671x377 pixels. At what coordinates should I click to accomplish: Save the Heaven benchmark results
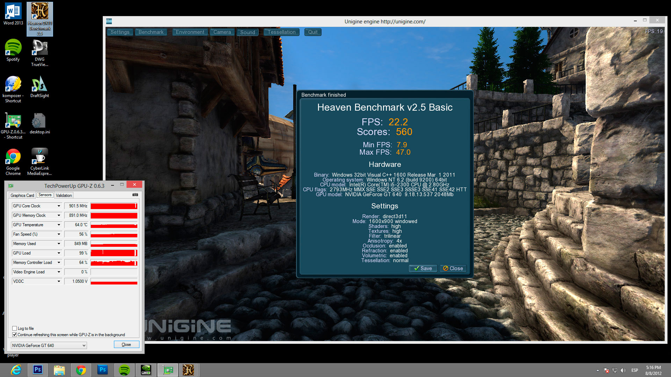[x=423, y=268]
